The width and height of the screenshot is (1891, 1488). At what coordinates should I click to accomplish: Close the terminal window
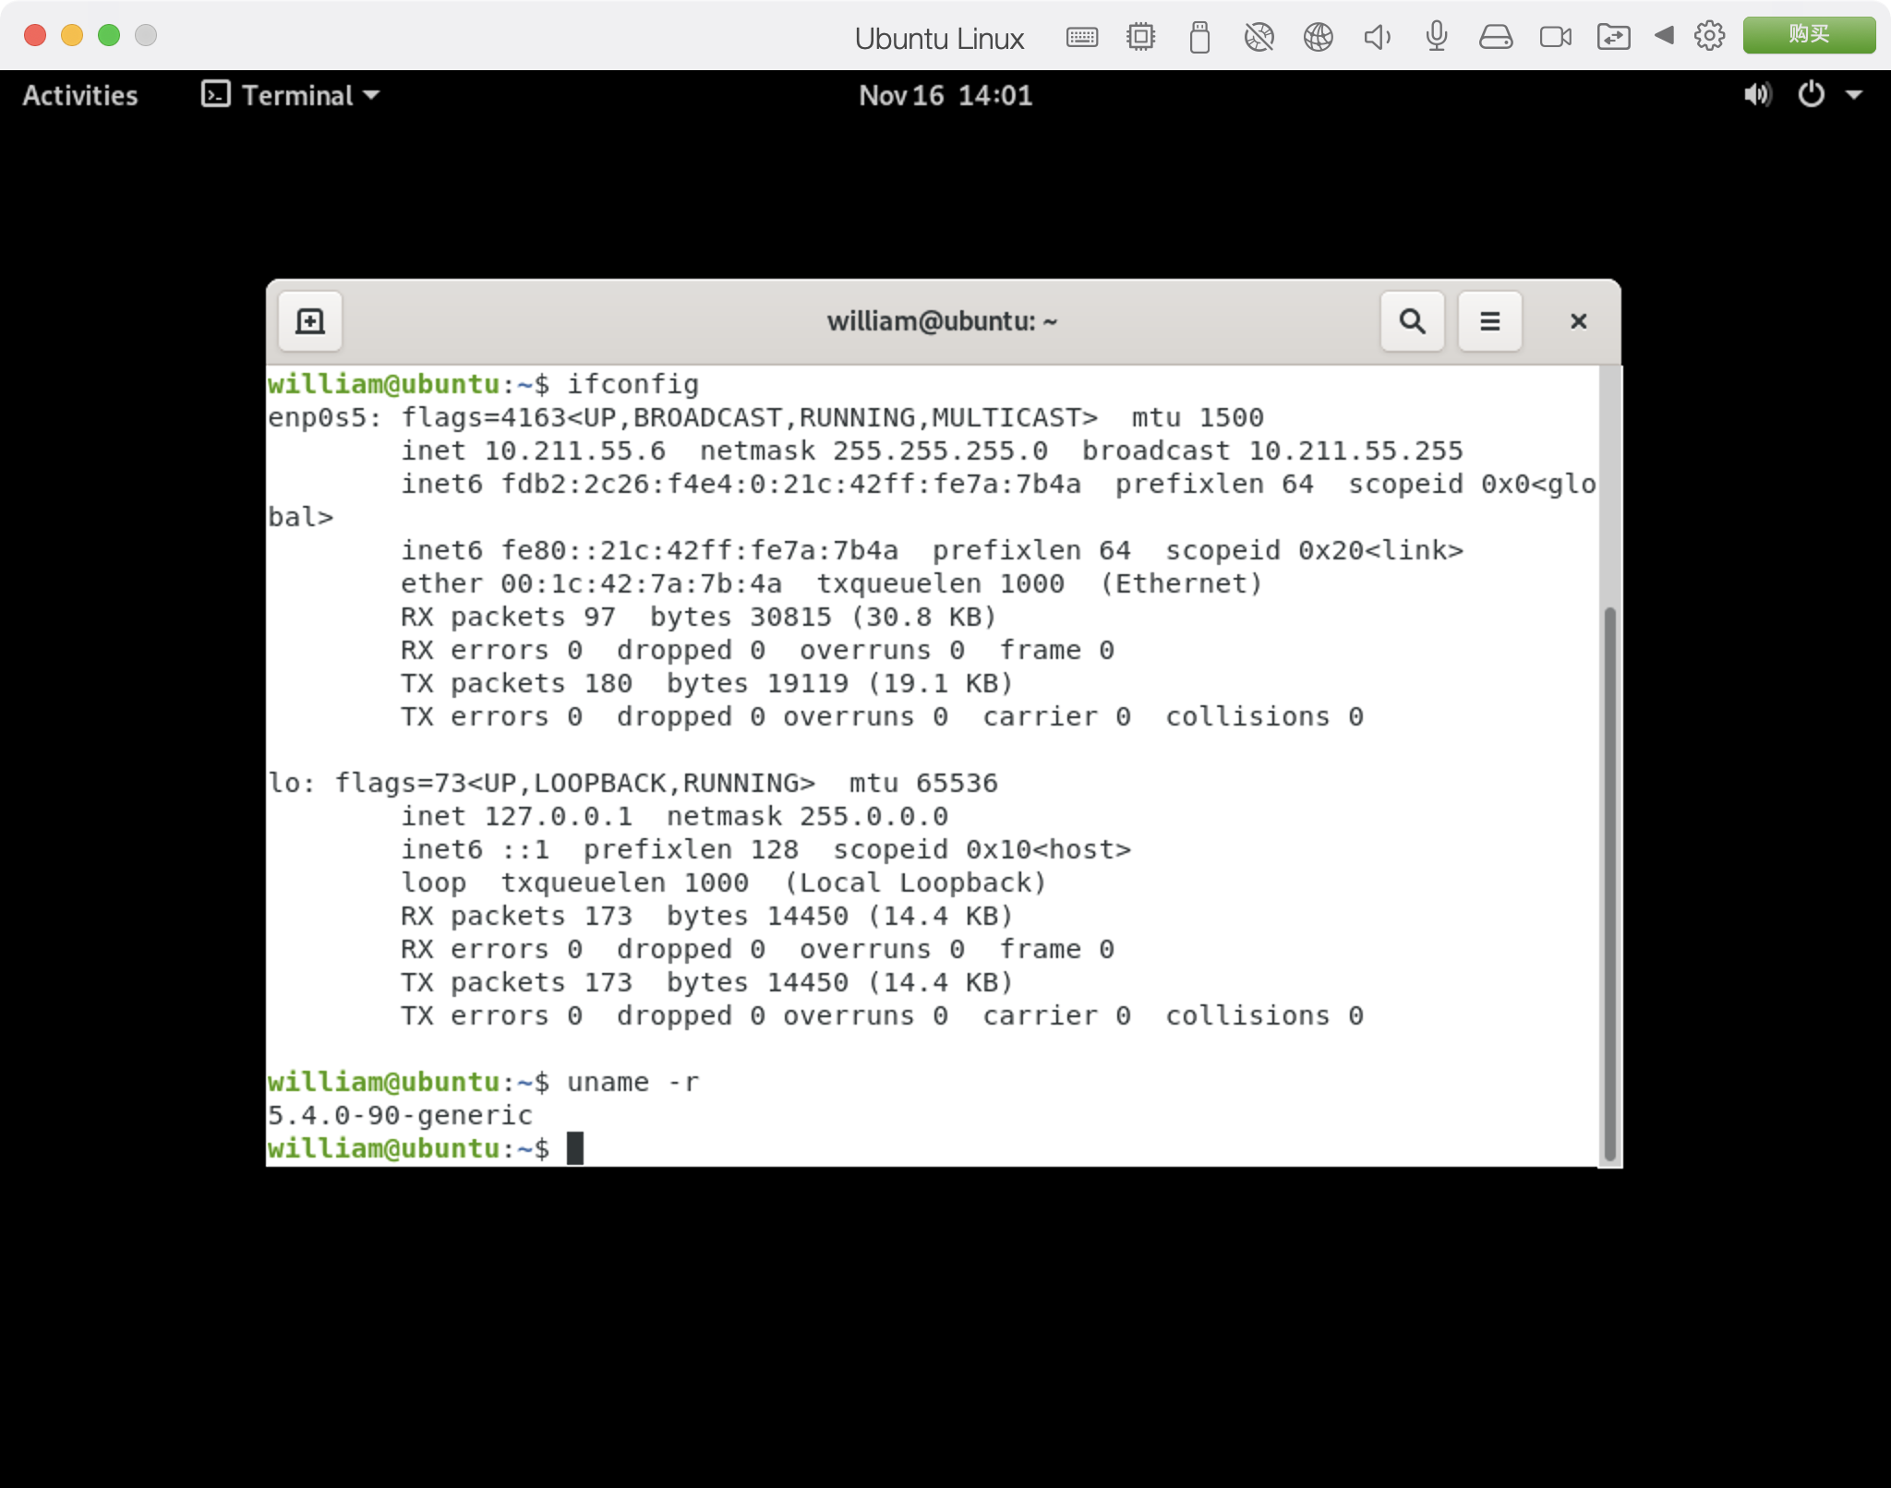(1578, 321)
